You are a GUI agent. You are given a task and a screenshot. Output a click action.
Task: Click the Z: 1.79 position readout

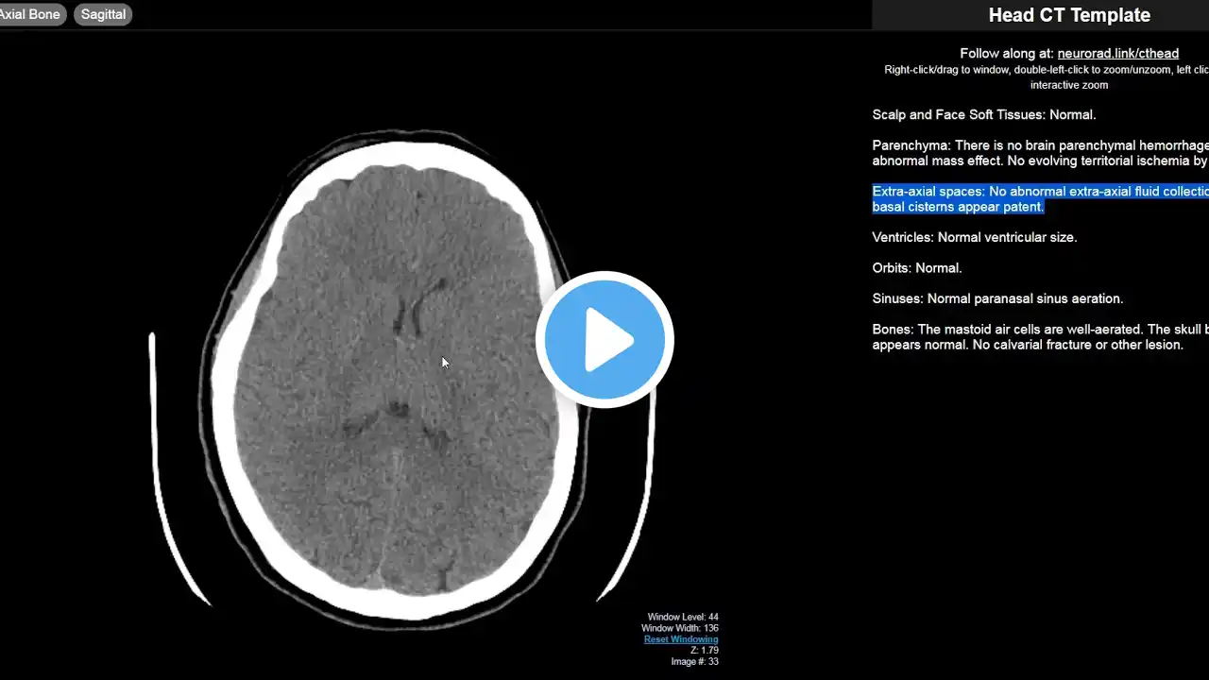(x=704, y=650)
